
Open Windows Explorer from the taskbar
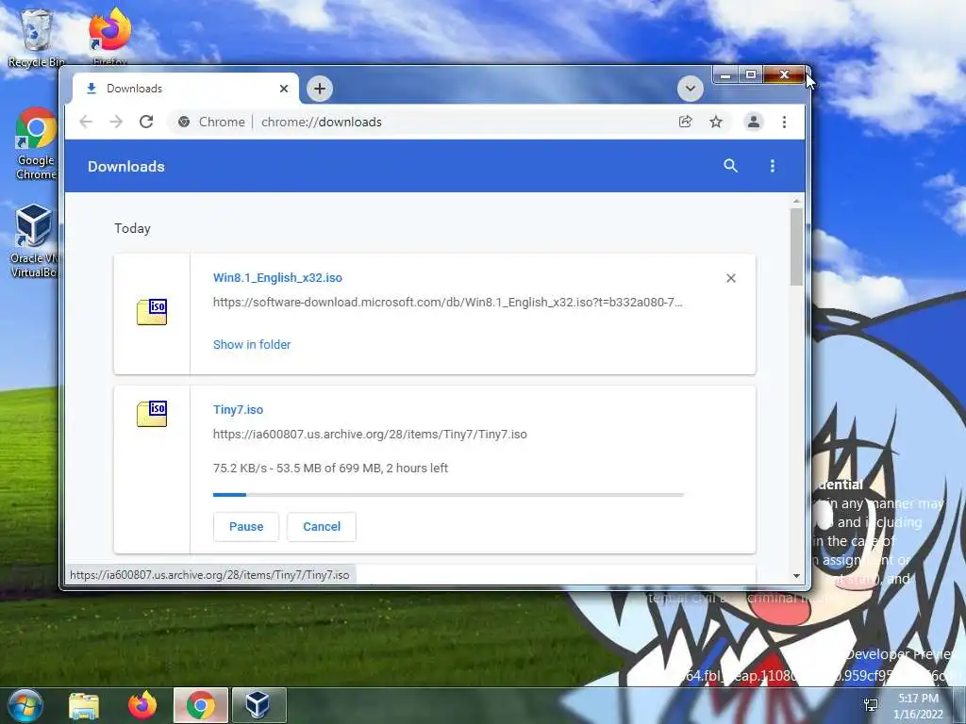click(84, 705)
